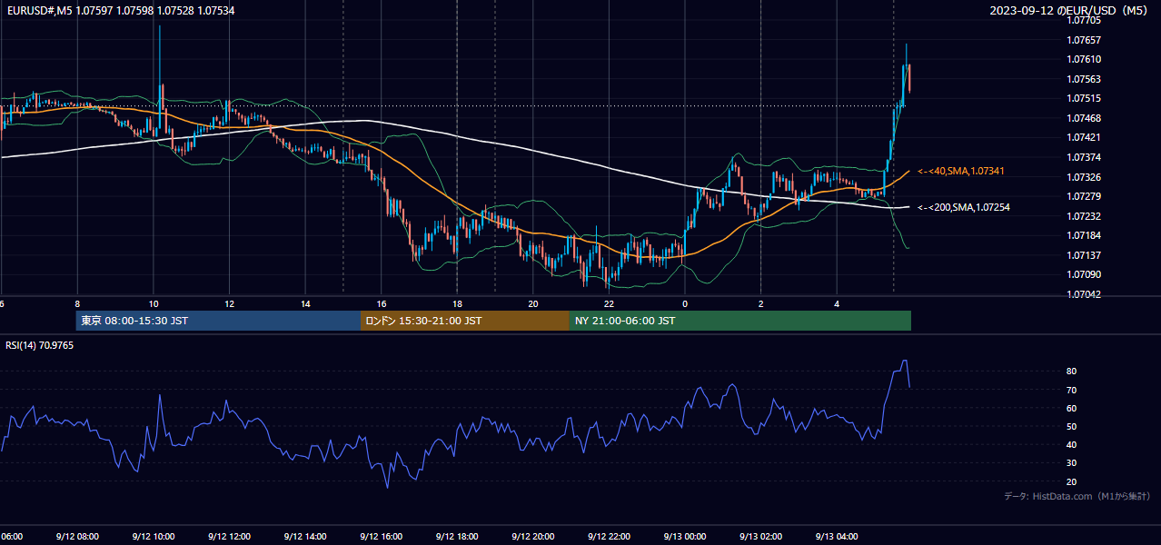Click the RSI(14) 70.9765 indicator label
This screenshot has width=1161, height=545.
coord(40,345)
